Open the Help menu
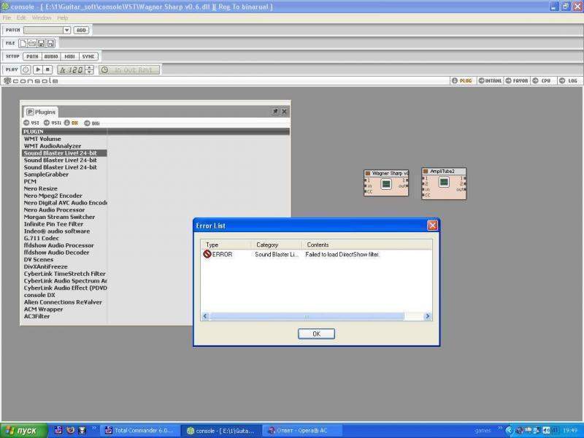This screenshot has width=584, height=438. coord(62,18)
